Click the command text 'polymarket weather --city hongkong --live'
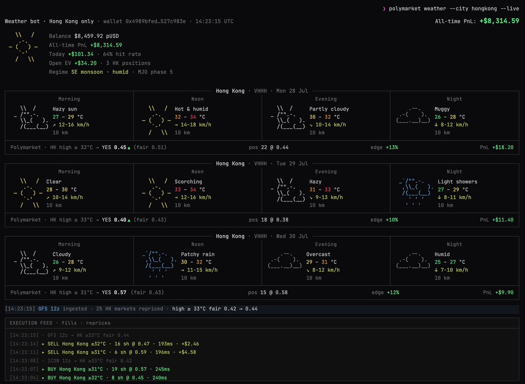This screenshot has width=525, height=384. pos(454,9)
